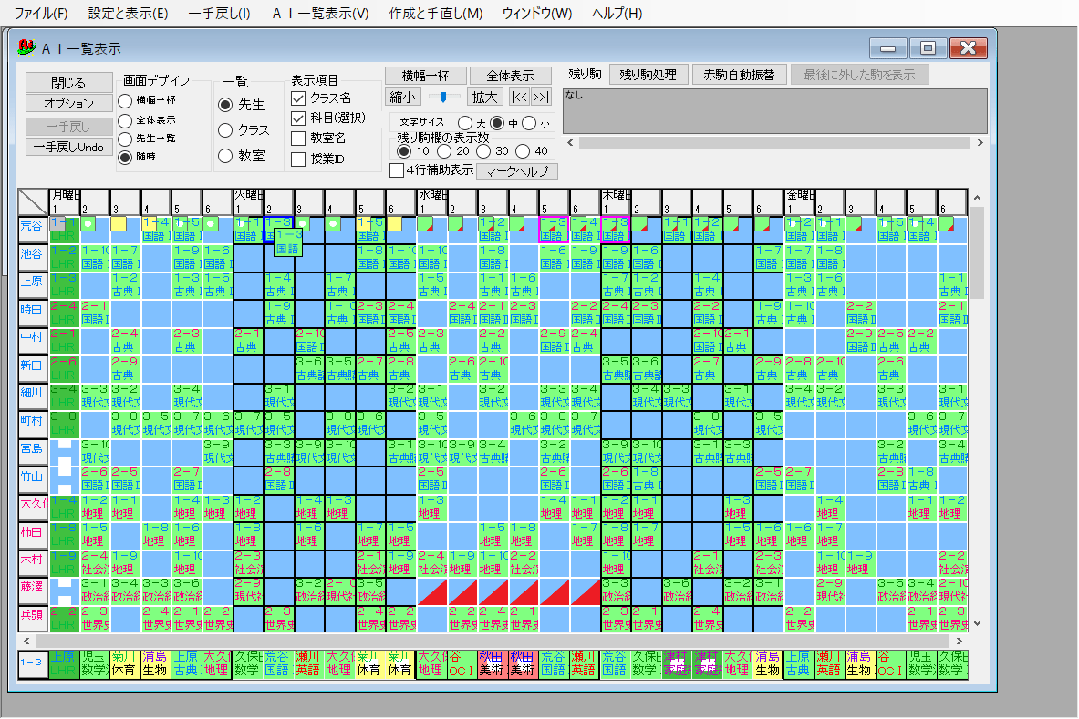
Task: Open the ファイル(F) menu
Action: 41,13
